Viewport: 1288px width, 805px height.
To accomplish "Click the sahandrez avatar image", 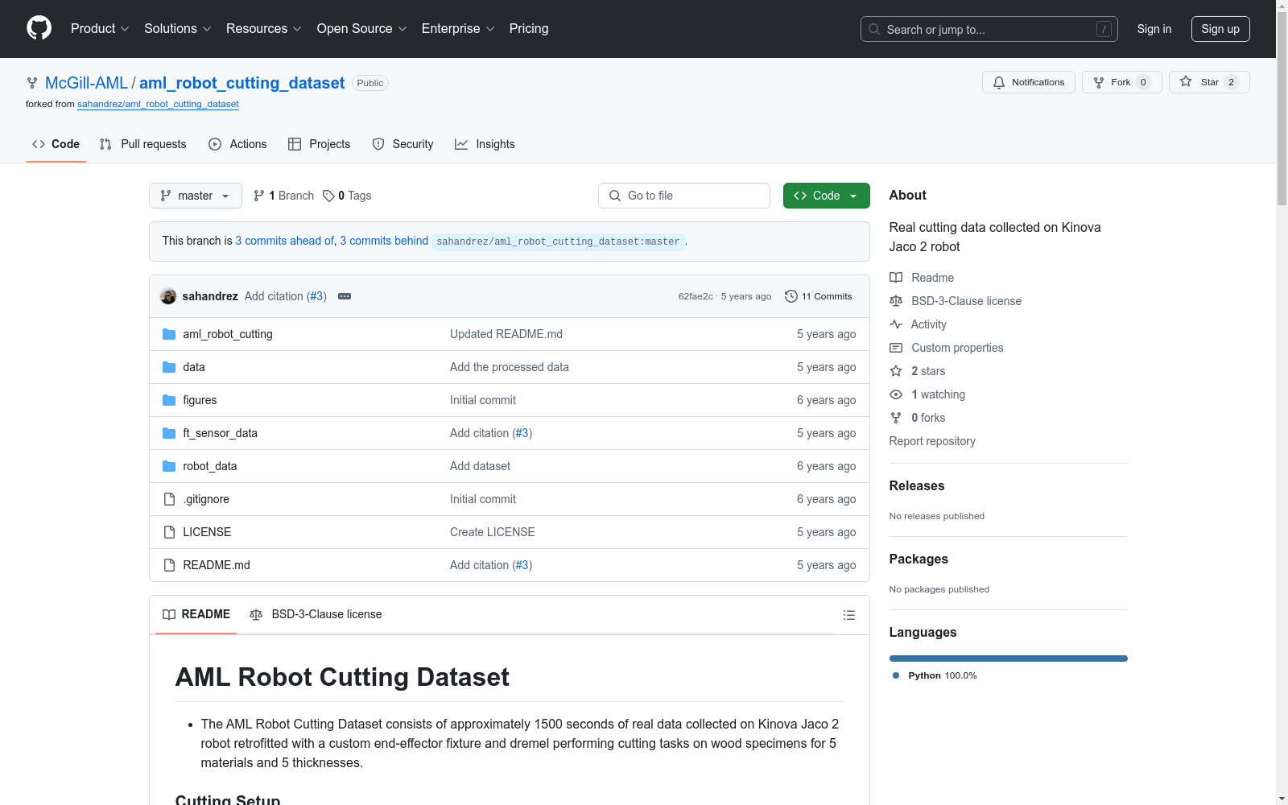I will pos(168,296).
